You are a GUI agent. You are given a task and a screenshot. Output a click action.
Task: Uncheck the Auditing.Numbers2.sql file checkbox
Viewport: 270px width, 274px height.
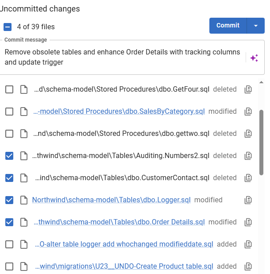point(9,156)
